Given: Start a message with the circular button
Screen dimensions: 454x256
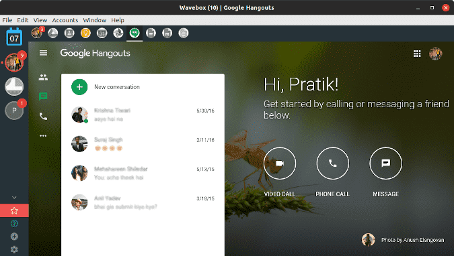Looking at the screenshot, I should 385,164.
